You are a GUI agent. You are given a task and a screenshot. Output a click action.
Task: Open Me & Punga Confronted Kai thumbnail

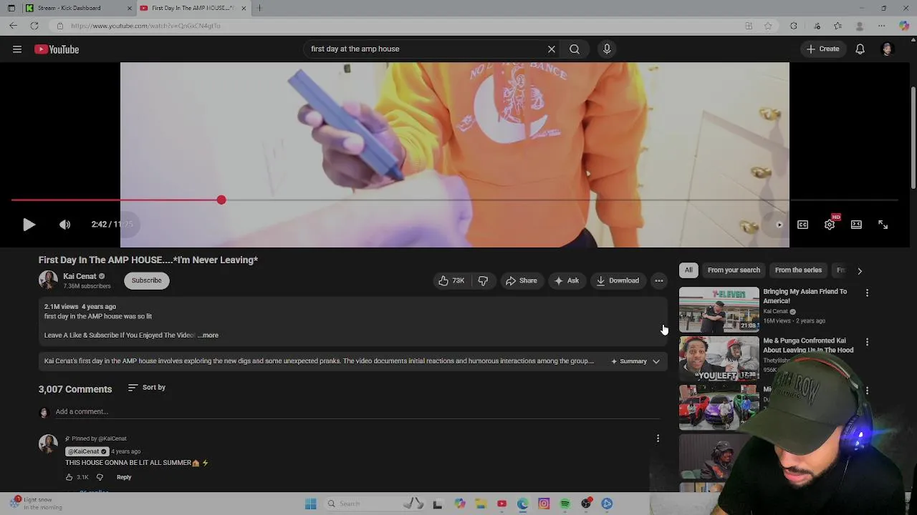point(719,358)
